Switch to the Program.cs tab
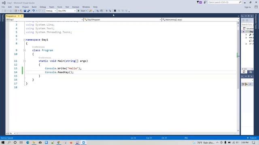The width and height of the screenshot is (259, 145). tap(11, 16)
